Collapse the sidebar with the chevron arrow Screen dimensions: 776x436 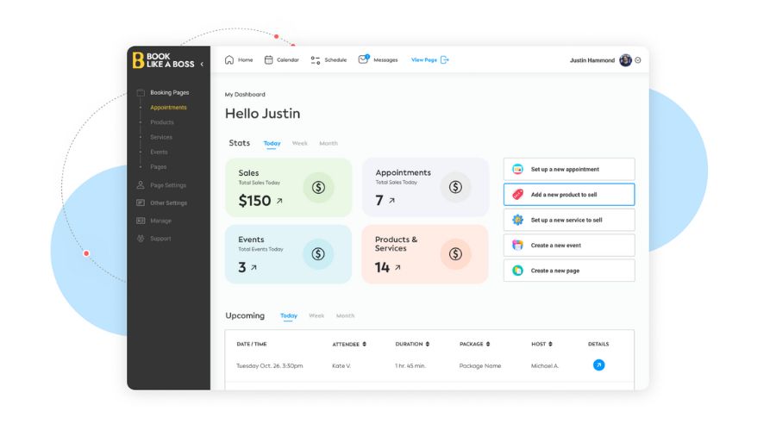(202, 65)
